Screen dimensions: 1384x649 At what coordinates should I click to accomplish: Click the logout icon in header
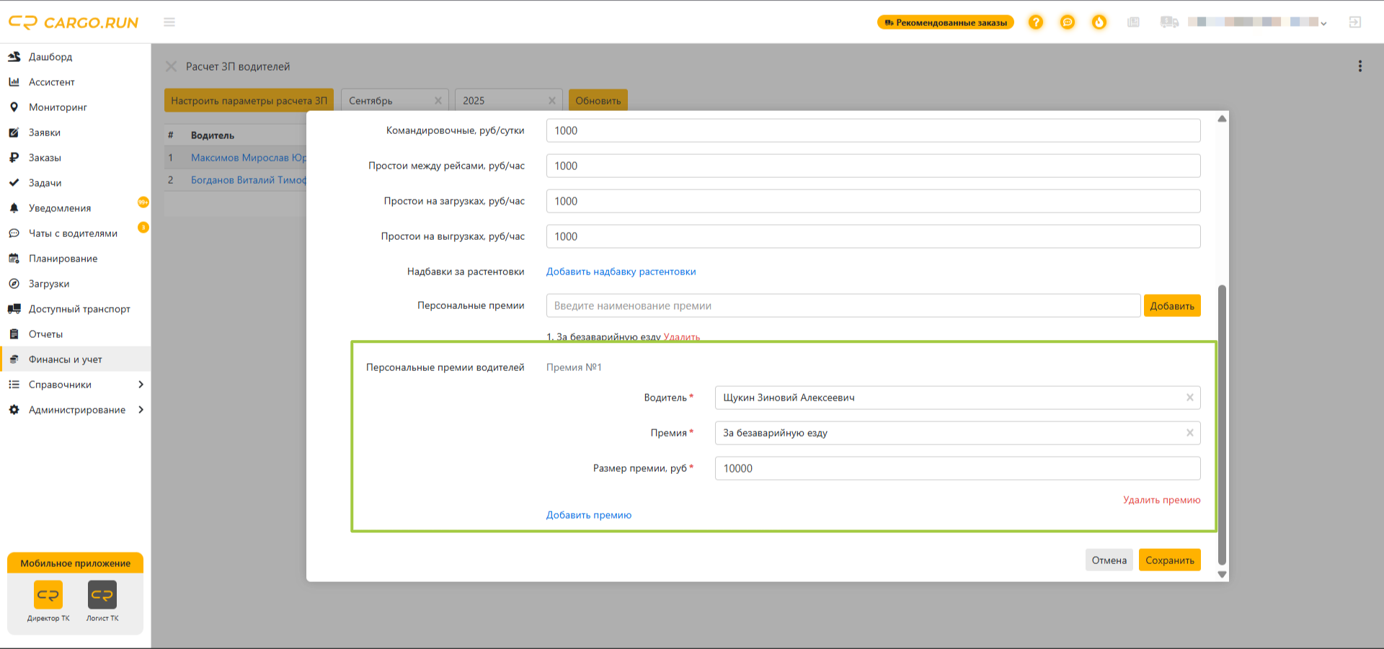point(1355,22)
